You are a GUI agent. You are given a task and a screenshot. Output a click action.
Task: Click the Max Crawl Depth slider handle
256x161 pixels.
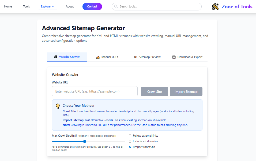pos(85,141)
